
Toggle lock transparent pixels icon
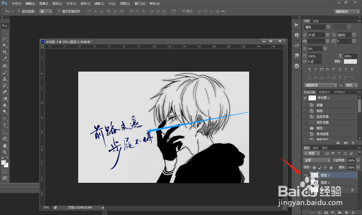tap(314, 168)
